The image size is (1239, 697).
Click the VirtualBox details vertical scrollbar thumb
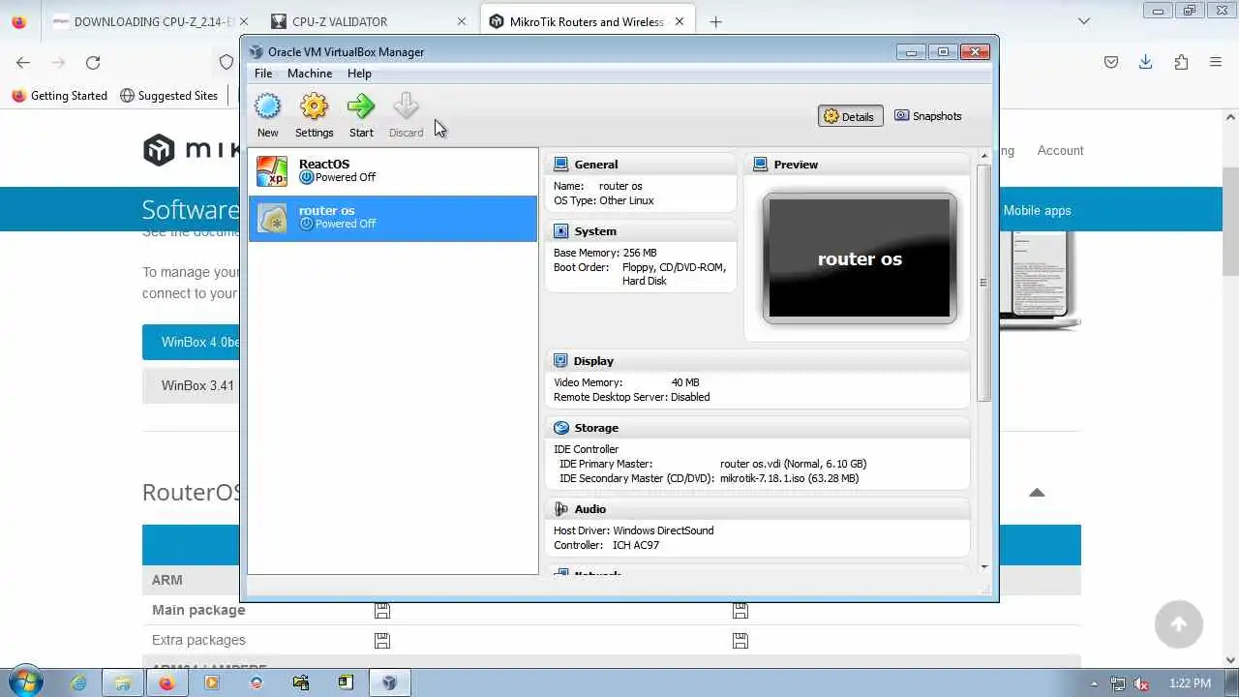click(984, 283)
